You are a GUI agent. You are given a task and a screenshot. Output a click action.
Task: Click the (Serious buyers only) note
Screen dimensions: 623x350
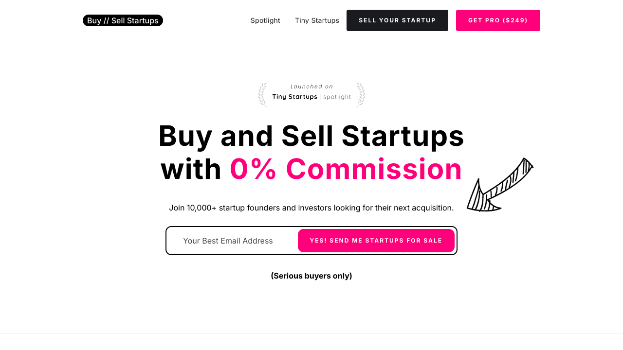point(311,276)
